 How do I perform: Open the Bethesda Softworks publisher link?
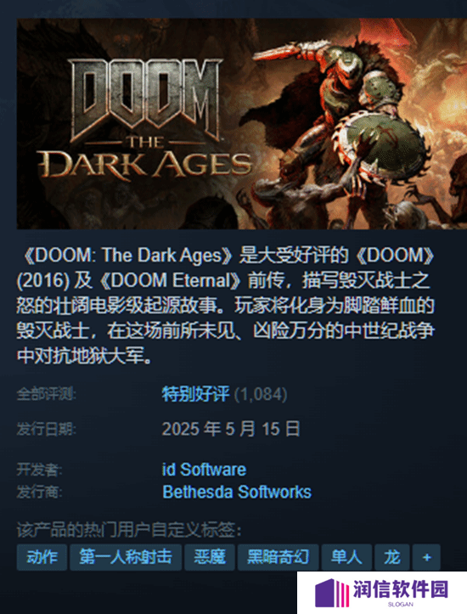pos(237,492)
